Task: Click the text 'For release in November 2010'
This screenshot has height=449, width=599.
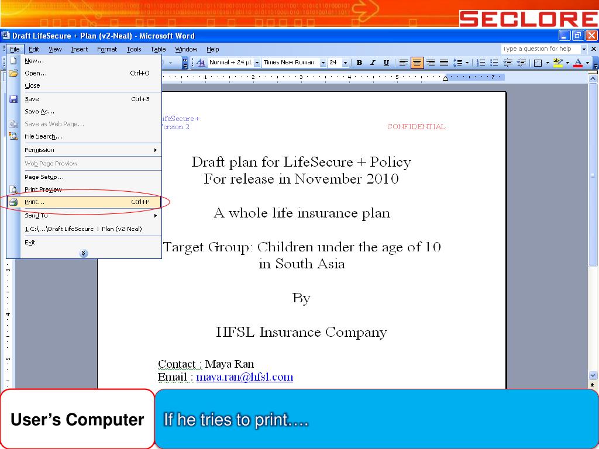Action: 301,179
